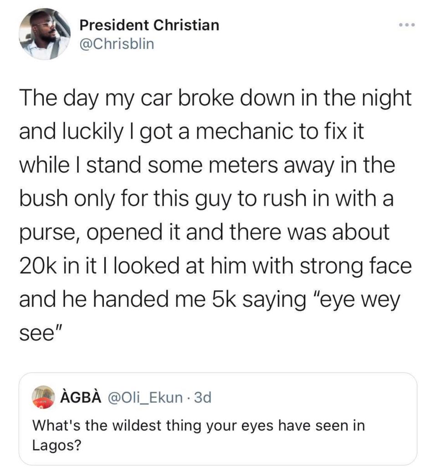Open the President Christian display name
436x467 pixels.
[x=149, y=26]
